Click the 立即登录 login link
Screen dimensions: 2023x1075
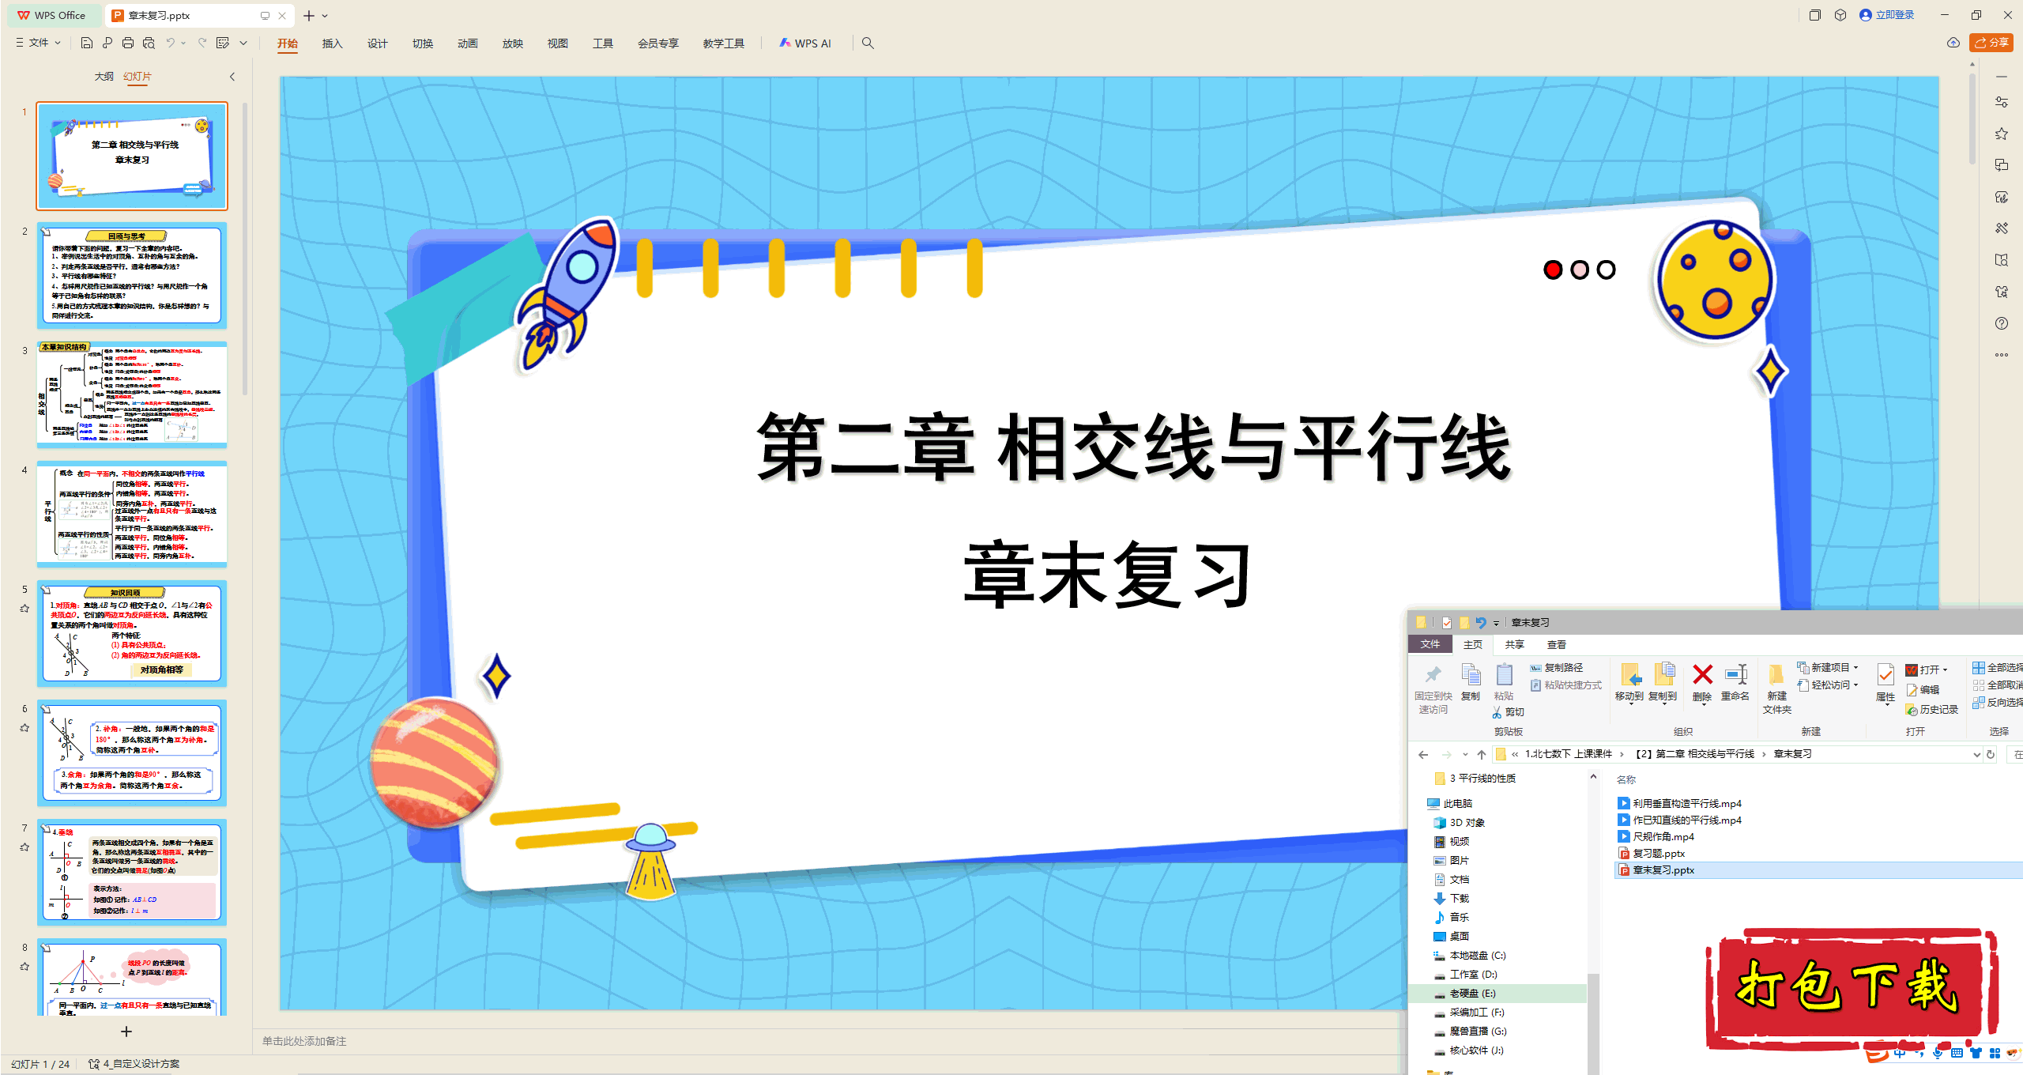(x=1887, y=15)
